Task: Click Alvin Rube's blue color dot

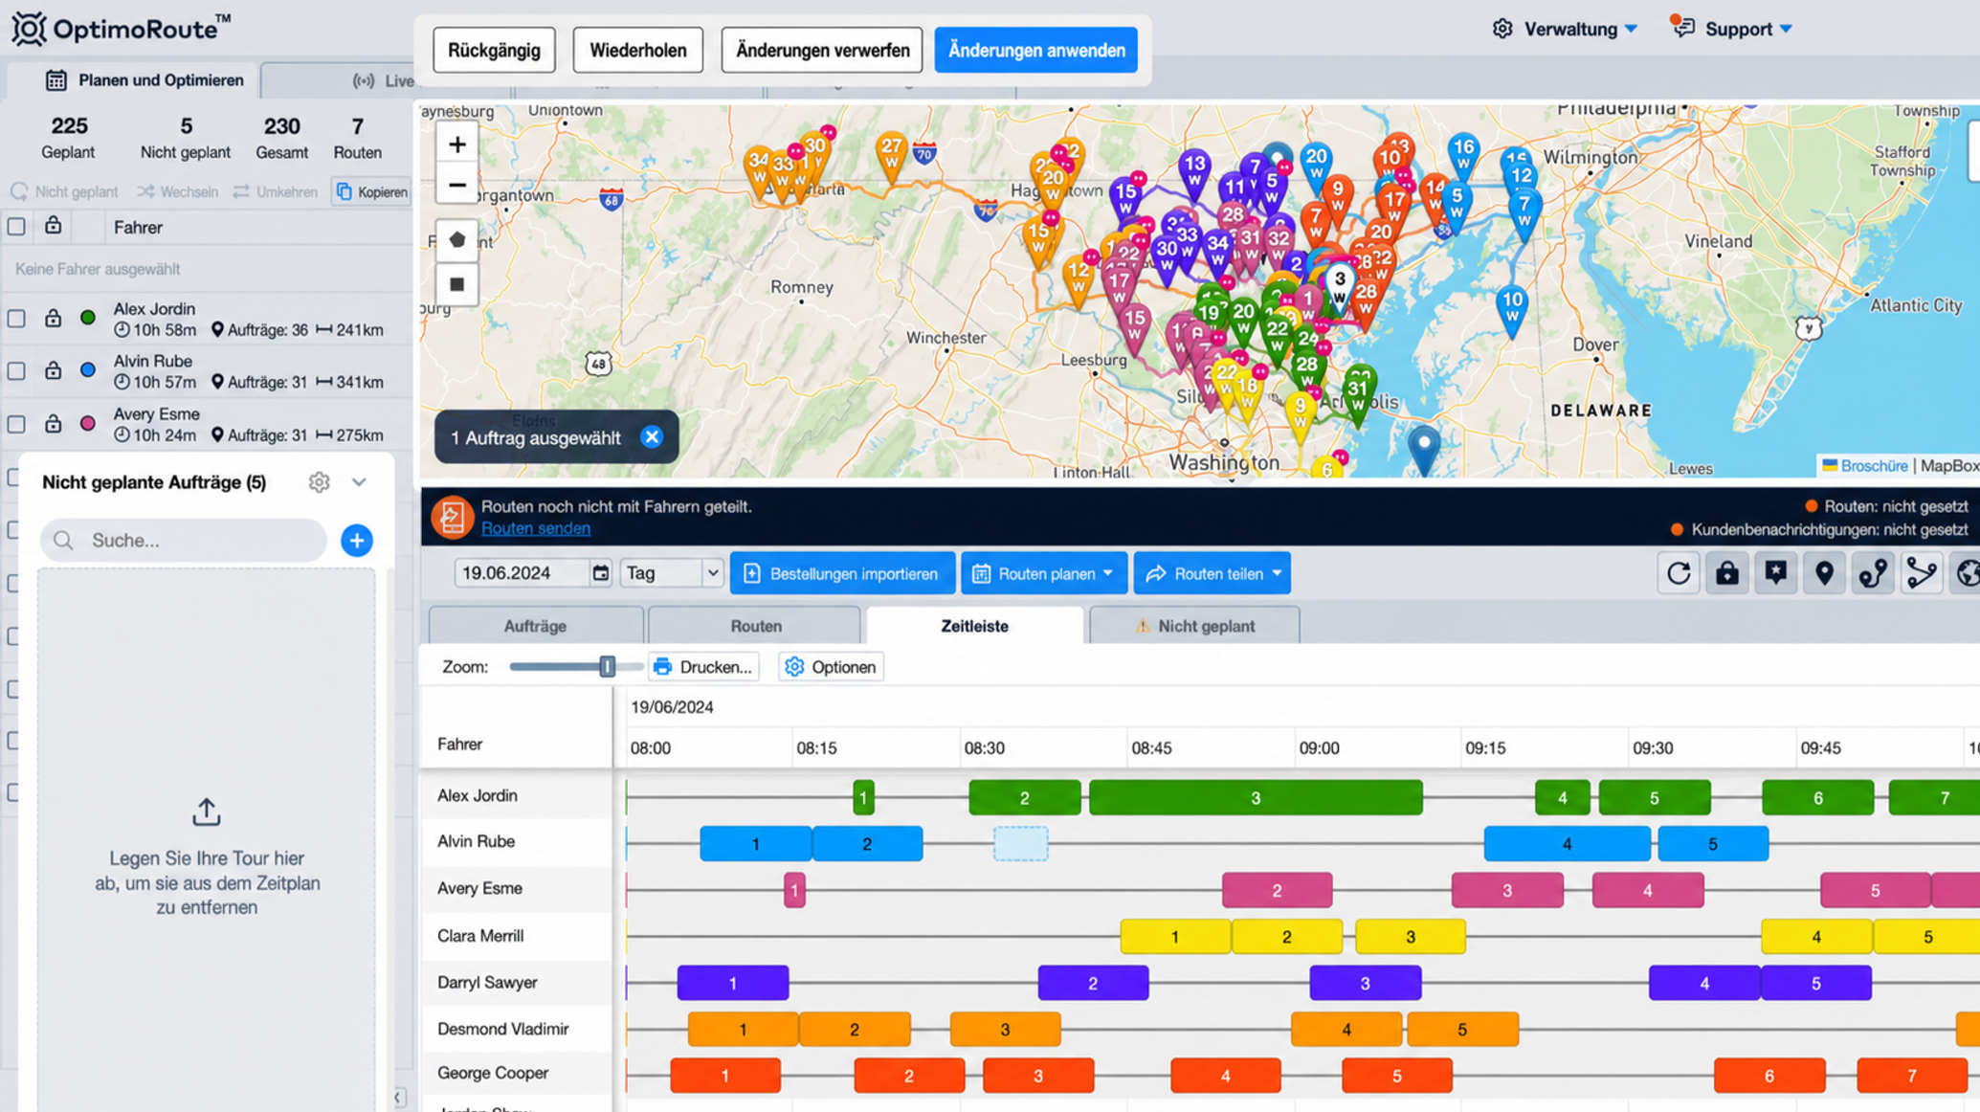Action: pos(88,370)
